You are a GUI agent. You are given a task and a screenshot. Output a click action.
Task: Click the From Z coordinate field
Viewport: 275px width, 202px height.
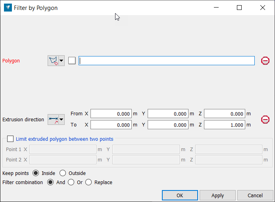225,114
